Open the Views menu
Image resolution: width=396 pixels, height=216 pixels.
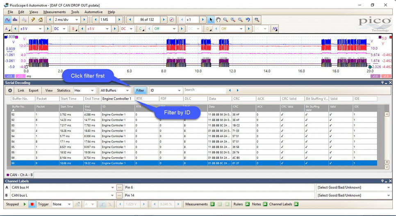[x=34, y=12]
